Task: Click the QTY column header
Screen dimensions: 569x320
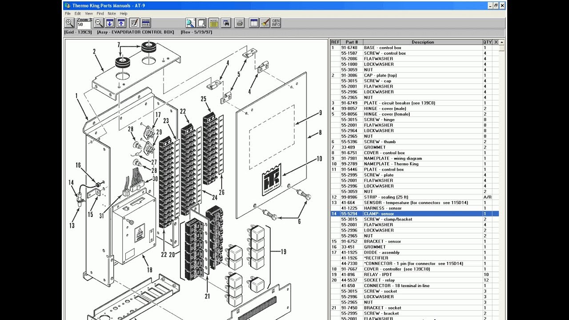Action: point(488,42)
